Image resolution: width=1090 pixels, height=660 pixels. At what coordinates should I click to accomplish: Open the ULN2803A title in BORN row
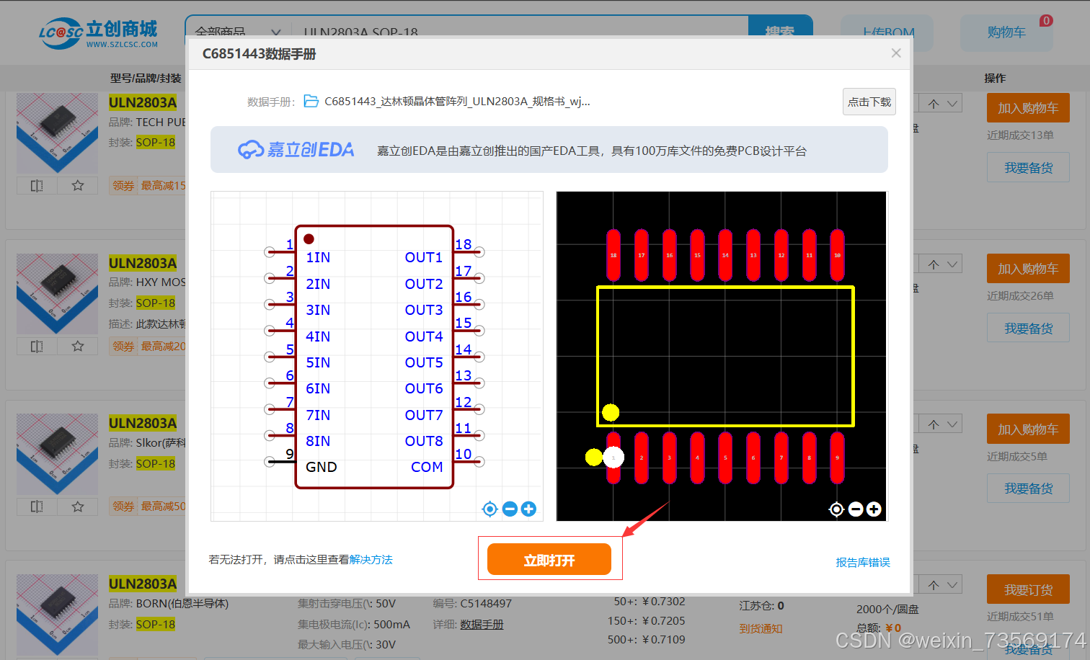[143, 584]
